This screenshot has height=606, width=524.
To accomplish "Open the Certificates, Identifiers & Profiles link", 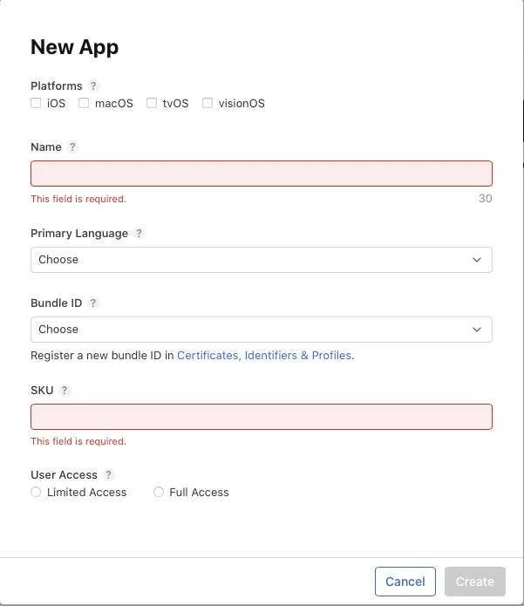I will [264, 356].
